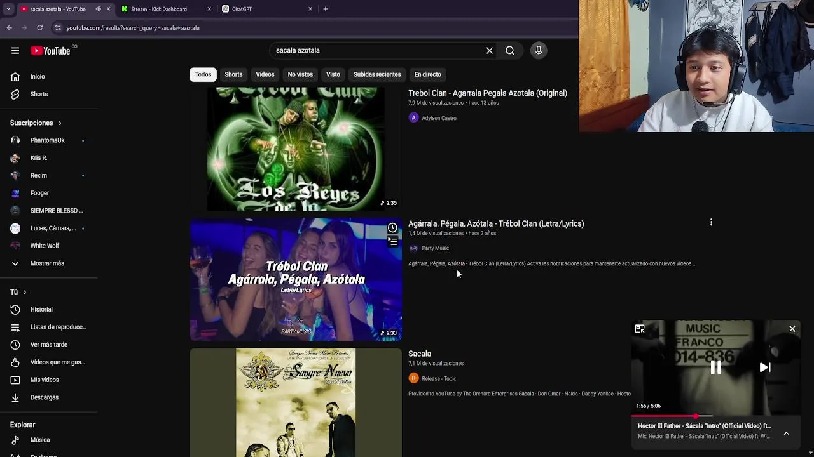The width and height of the screenshot is (814, 457).
Task: Open the Sacala video title
Action: coord(420,354)
